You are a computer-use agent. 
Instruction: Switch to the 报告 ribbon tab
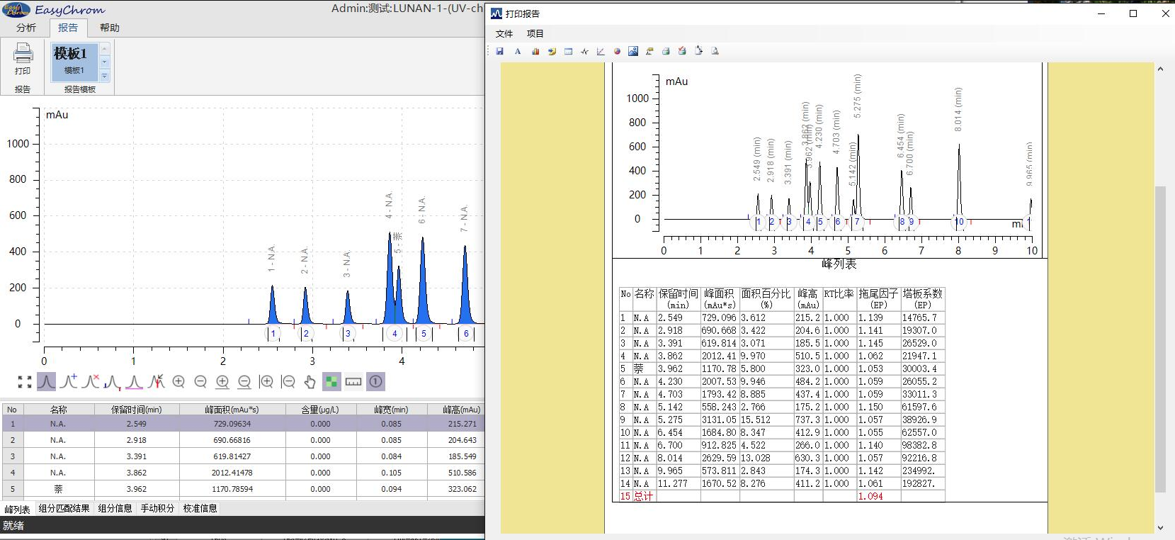68,28
